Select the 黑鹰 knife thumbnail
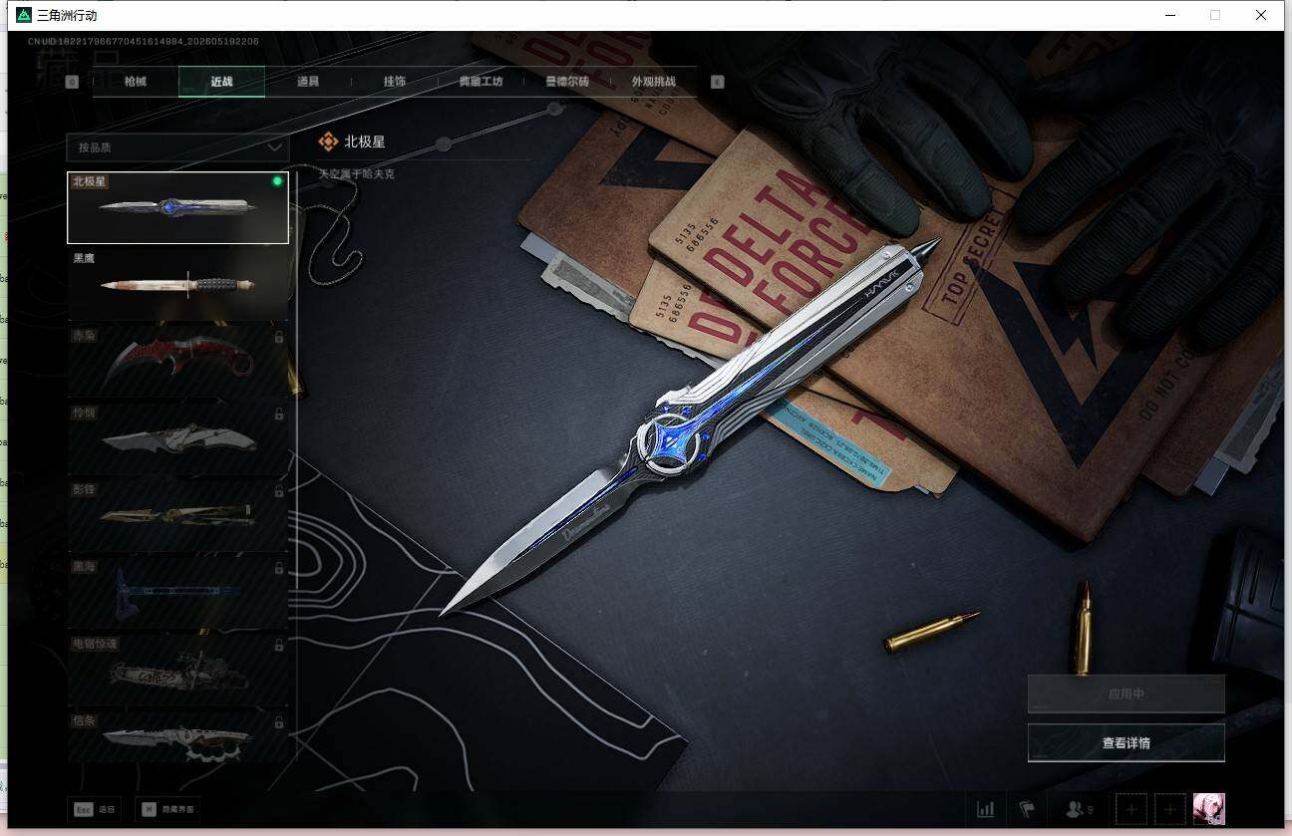 pos(177,284)
